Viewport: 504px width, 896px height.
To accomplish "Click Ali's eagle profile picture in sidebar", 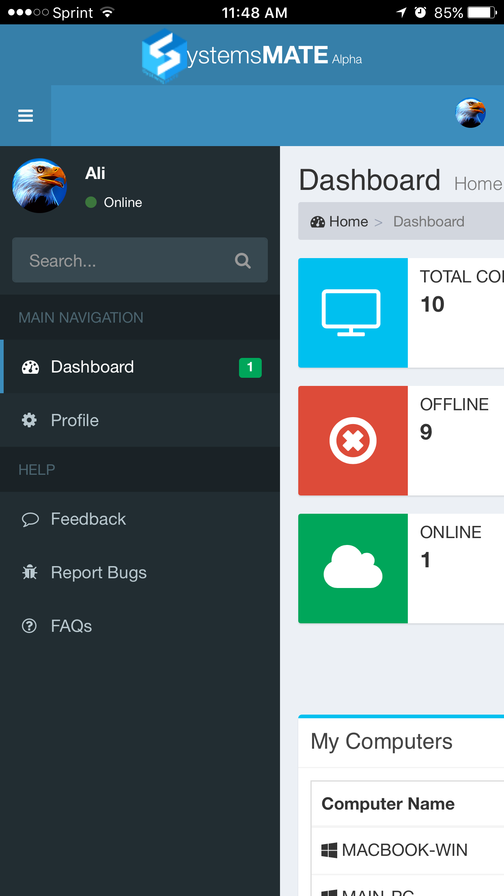I will [39, 185].
